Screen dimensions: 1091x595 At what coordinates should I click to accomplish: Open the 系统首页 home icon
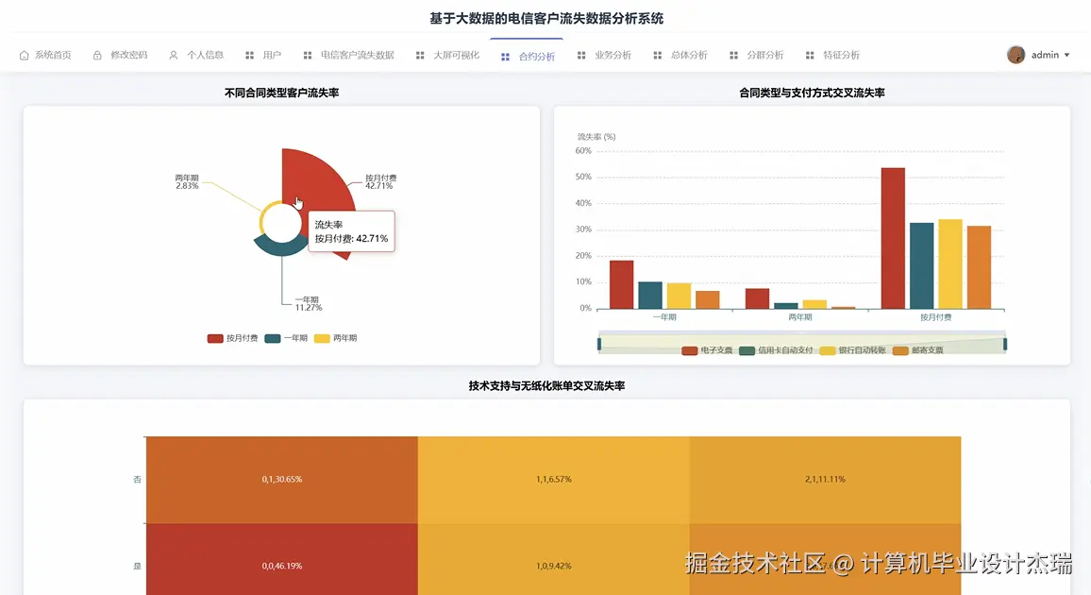[24, 55]
